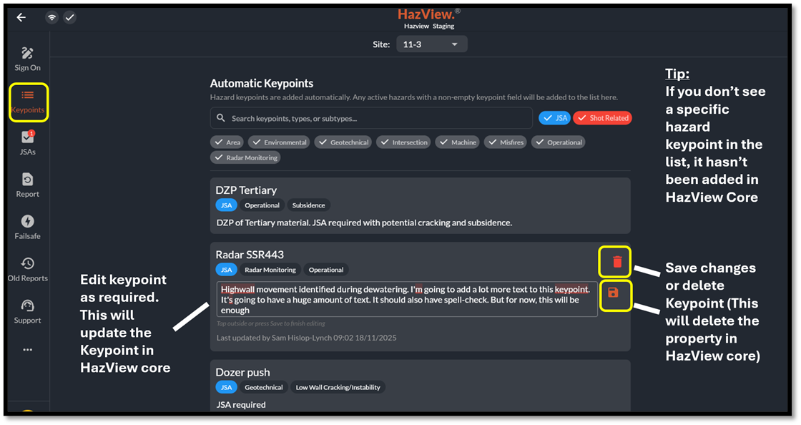Open the Report sidebar icon
Viewport: 801px width, 425px height.
coord(28,184)
